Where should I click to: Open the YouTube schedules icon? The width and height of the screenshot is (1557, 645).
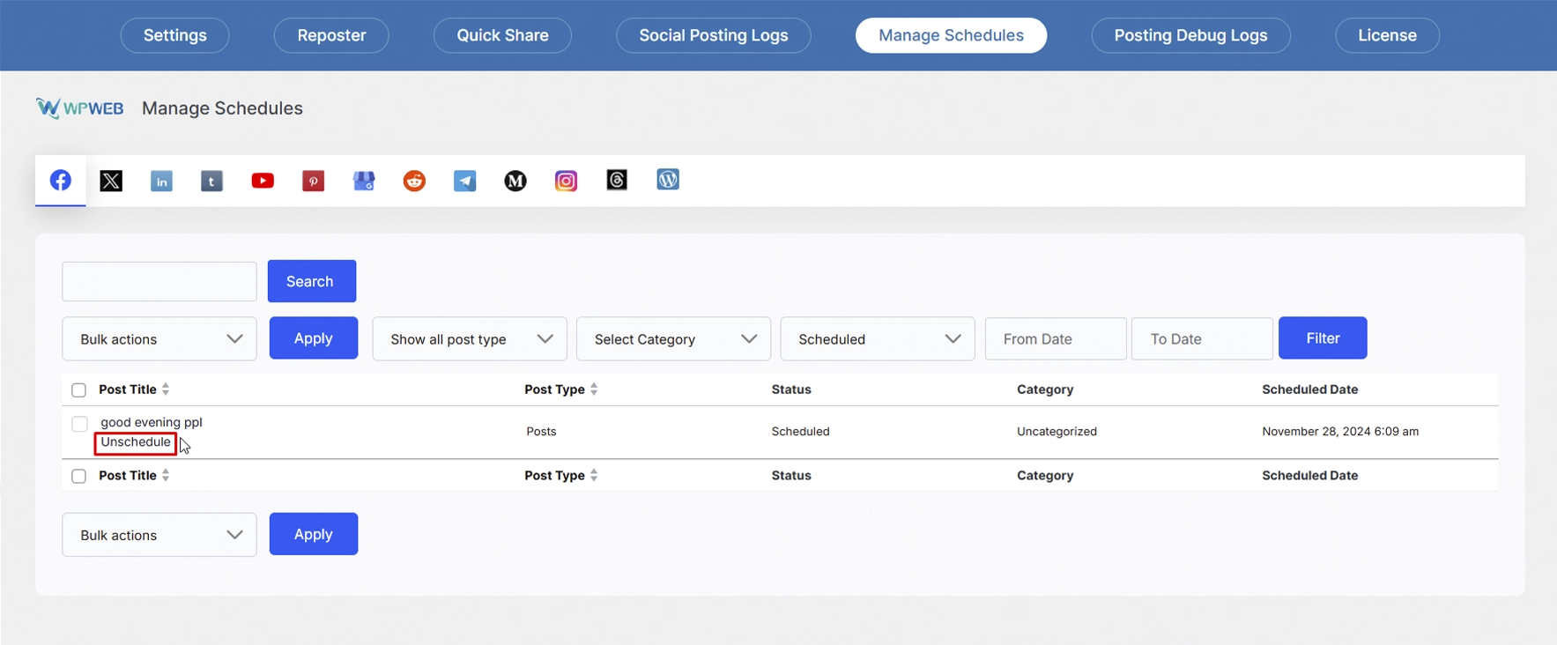pyautogui.click(x=263, y=181)
